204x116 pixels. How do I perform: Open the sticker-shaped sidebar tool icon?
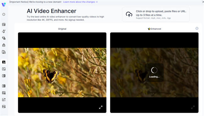pos(4,52)
